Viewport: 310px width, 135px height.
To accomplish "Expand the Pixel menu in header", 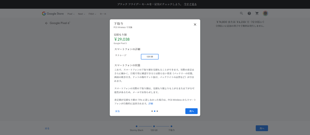I will (x=71, y=14).
